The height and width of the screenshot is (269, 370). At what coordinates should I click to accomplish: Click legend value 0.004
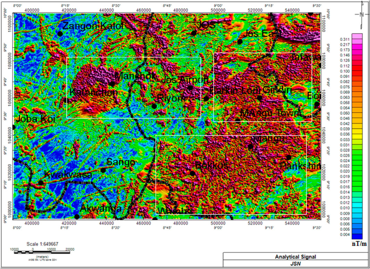click(345, 235)
